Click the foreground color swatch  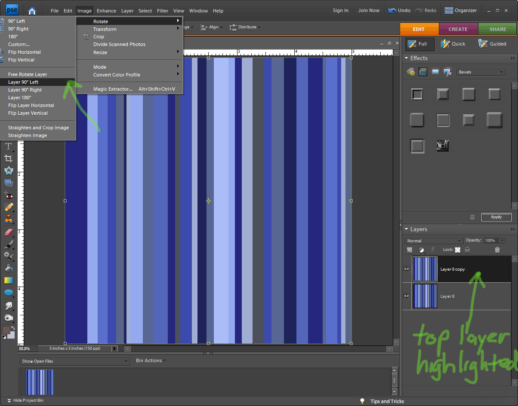[6, 330]
